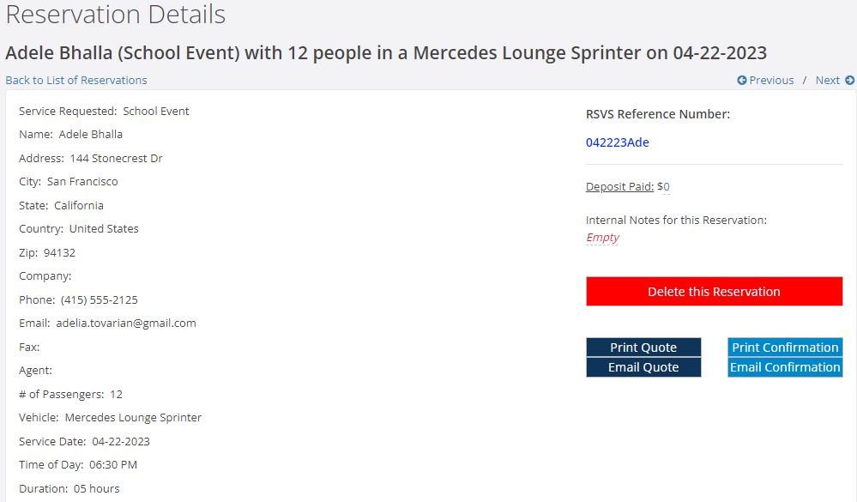The width and height of the screenshot is (857, 502).
Task: Click the Email Confirmation button
Action: point(785,367)
